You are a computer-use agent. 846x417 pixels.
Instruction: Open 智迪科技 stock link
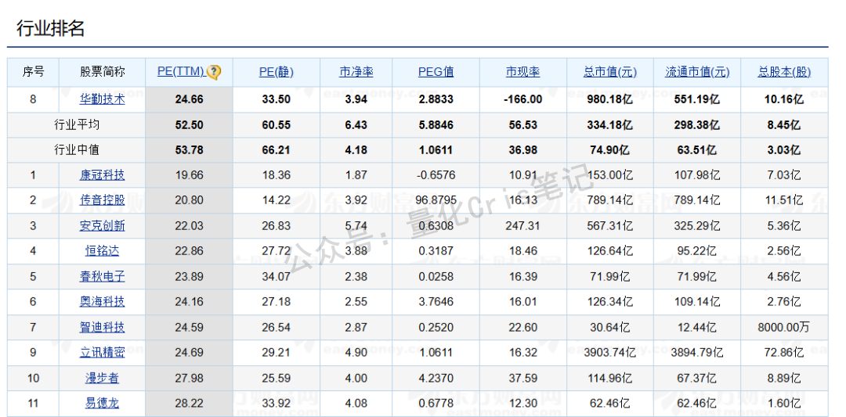click(x=102, y=327)
